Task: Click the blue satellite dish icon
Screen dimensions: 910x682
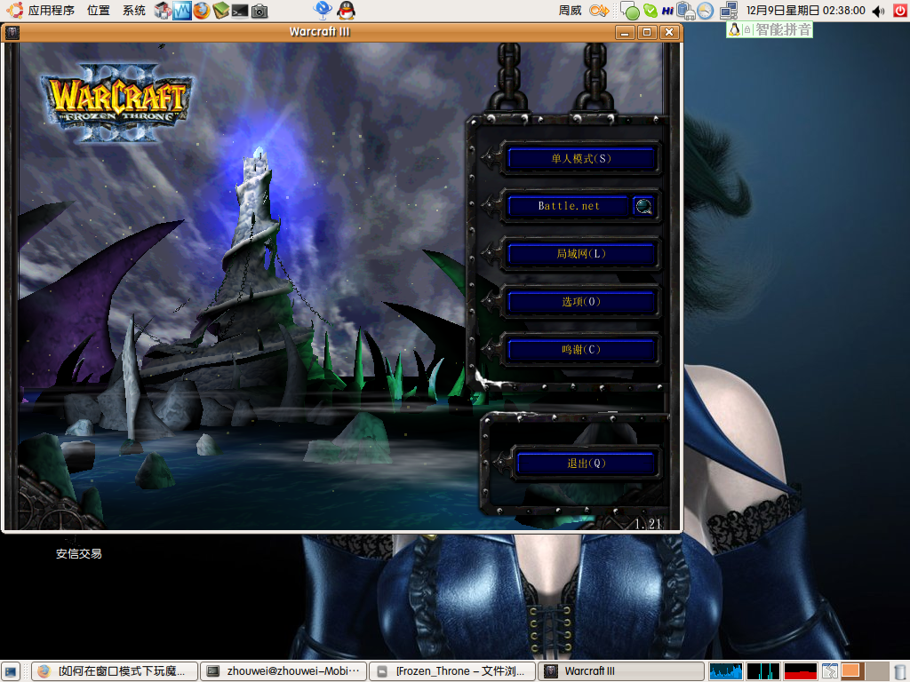Action: (322, 10)
